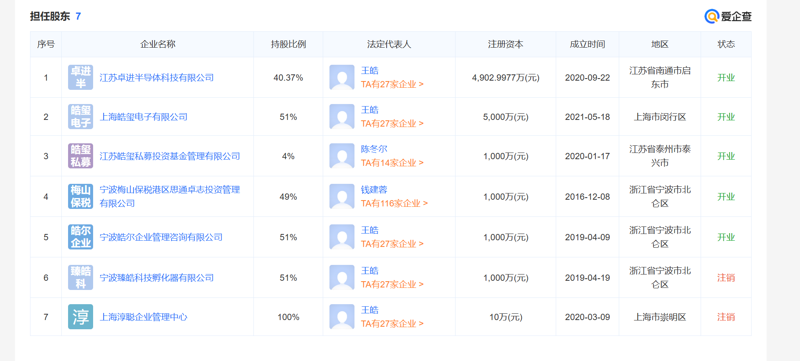Open 宁波皓尔企业管理咨询有限公司 link
Image resolution: width=800 pixels, height=361 pixels.
click(161, 237)
